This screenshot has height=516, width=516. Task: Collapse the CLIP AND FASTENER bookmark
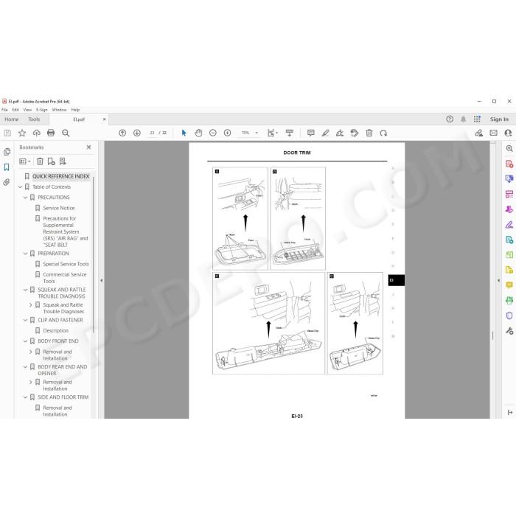pyautogui.click(x=25, y=320)
